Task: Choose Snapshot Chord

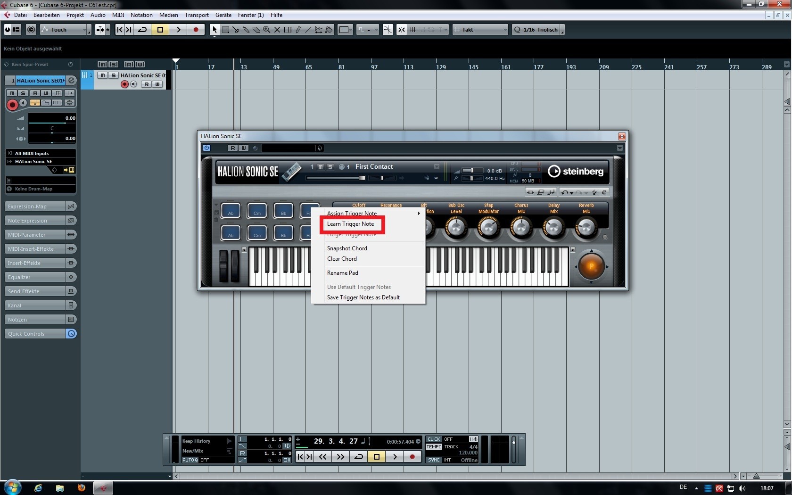Action: coord(368,248)
